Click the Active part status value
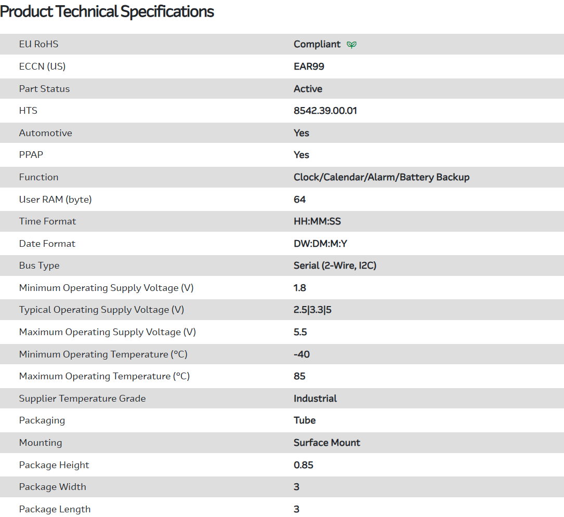The image size is (564, 517). (x=308, y=89)
